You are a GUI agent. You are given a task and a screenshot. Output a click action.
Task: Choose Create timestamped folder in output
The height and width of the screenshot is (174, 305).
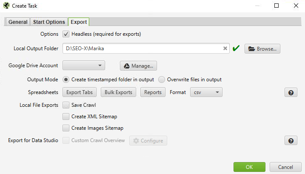coord(66,80)
